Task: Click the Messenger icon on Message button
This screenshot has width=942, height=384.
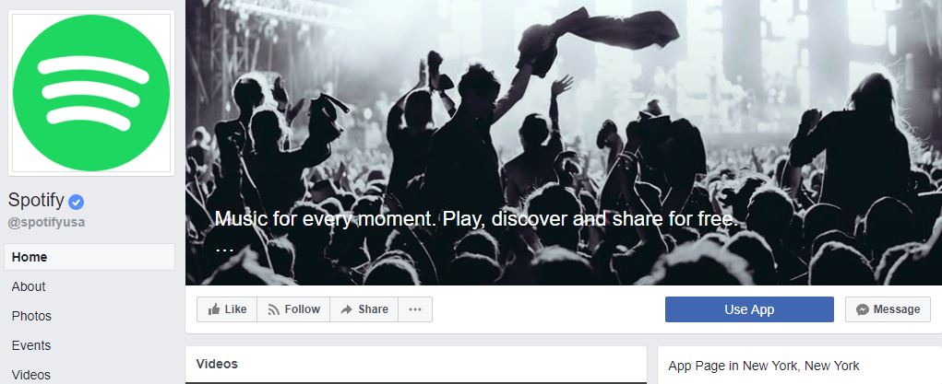Action: coord(863,309)
